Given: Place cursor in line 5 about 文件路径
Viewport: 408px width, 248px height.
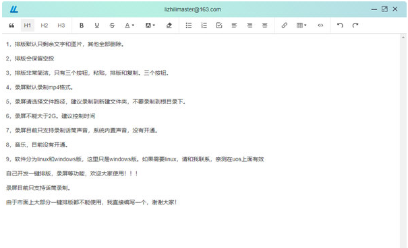Looking at the screenshot, I should coord(96,101).
